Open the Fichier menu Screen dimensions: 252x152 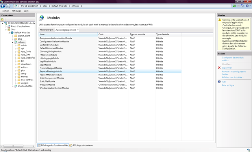[6, 11]
